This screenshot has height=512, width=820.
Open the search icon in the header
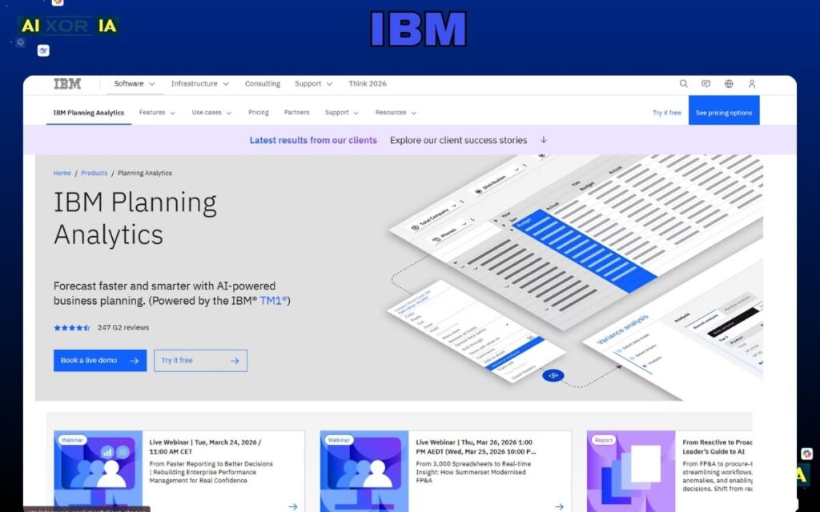click(x=684, y=83)
